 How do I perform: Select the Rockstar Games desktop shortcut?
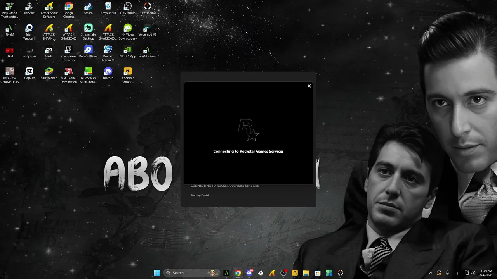pyautogui.click(x=128, y=76)
